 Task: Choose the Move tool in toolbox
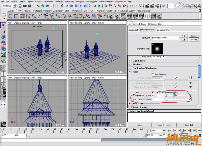3,37
